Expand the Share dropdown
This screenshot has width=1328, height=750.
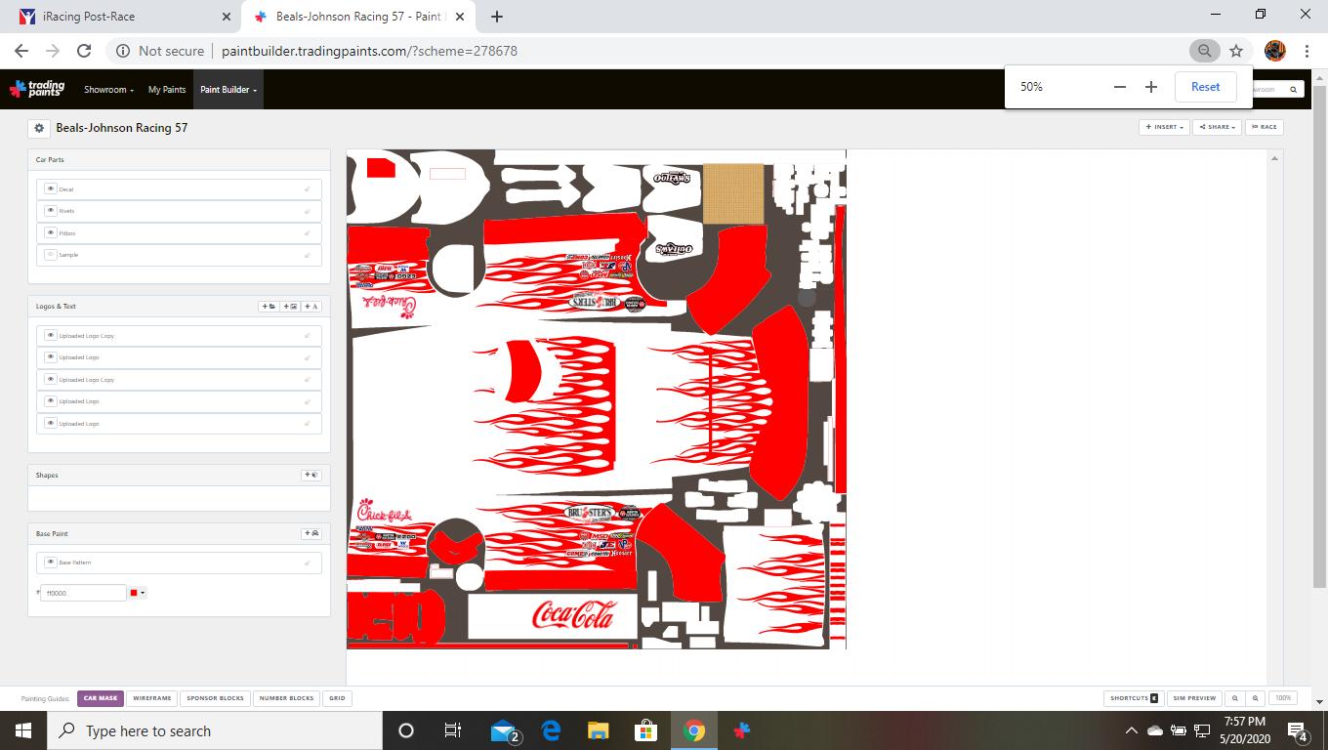click(1217, 127)
